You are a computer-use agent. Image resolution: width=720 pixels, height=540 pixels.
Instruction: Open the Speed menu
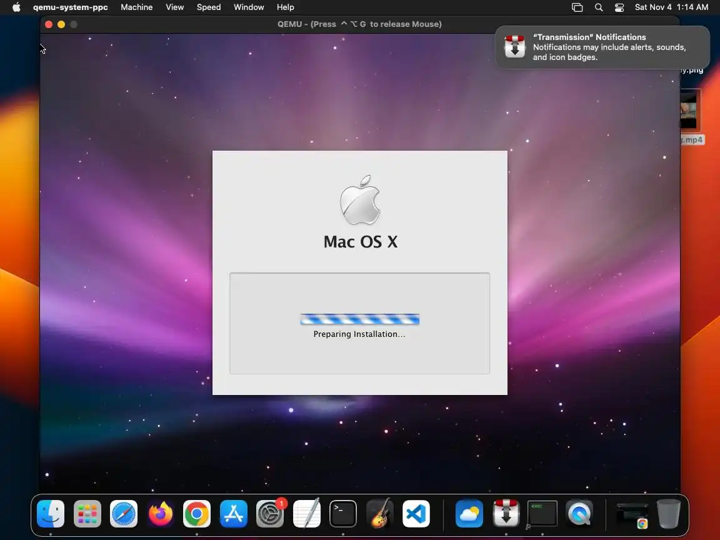(x=209, y=7)
